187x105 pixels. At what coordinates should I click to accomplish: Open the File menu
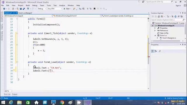click(x=2, y=5)
